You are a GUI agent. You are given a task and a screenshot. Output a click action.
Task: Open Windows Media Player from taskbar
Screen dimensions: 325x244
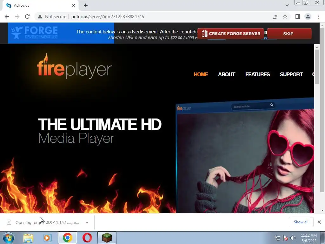(48, 238)
